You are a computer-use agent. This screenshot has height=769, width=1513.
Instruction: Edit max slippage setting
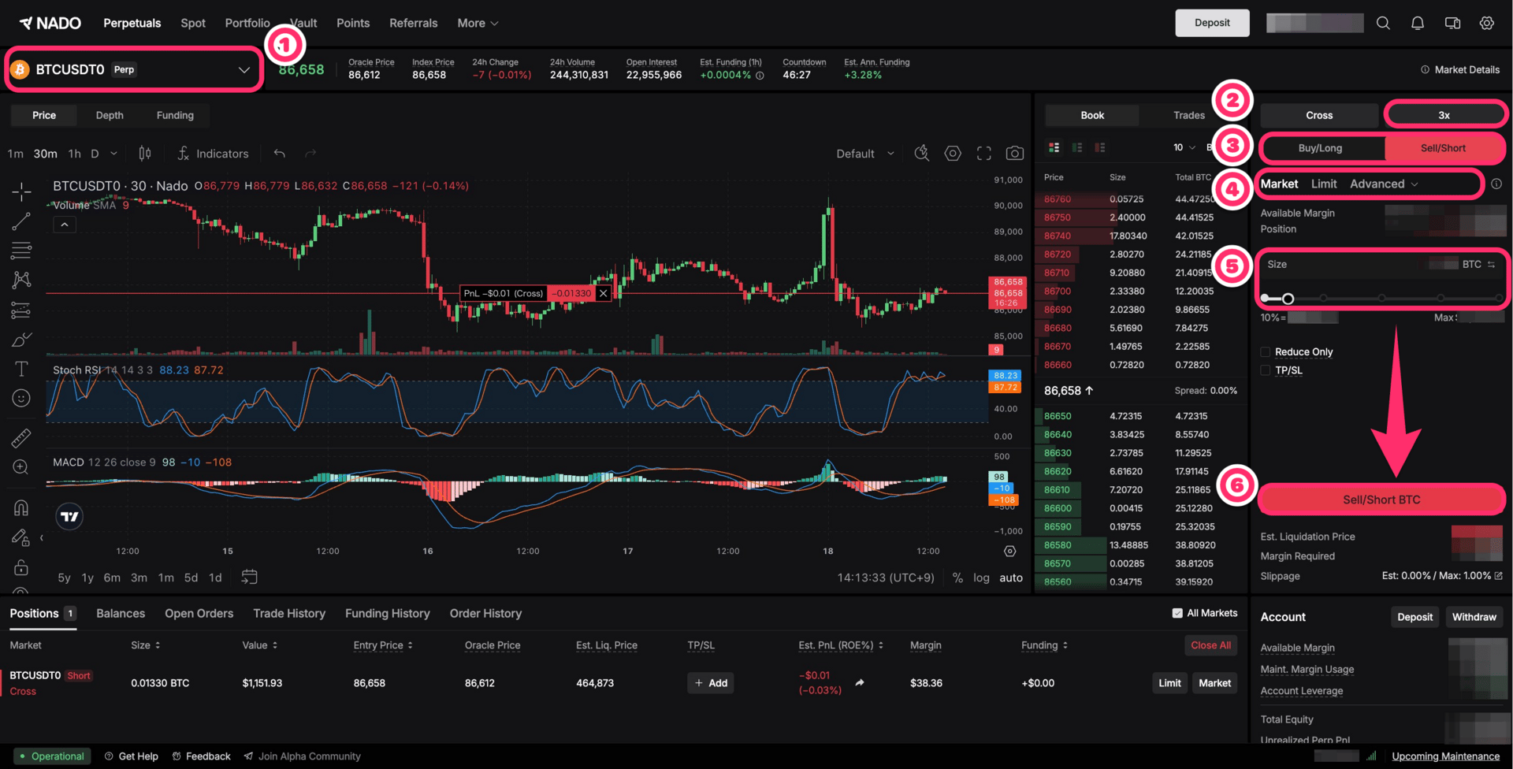pyautogui.click(x=1498, y=576)
